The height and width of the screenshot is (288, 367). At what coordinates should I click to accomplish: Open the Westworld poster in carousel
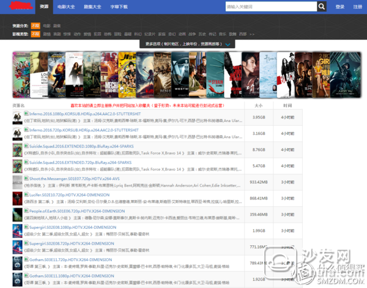180,74
